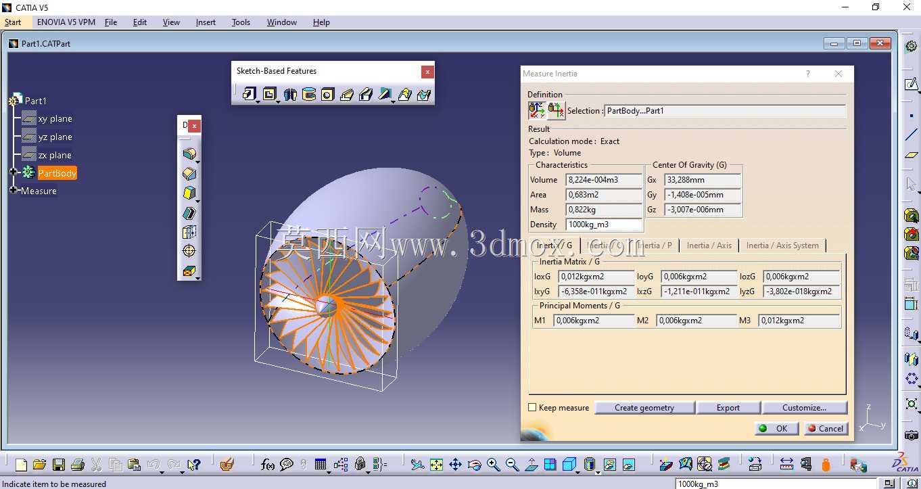Screen dimensions: 921x489
Task: Select the Thickness tool in Dress-Up toolbar
Action: [x=189, y=232]
